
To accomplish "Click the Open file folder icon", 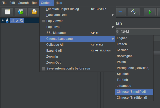I will tap(34, 12).
